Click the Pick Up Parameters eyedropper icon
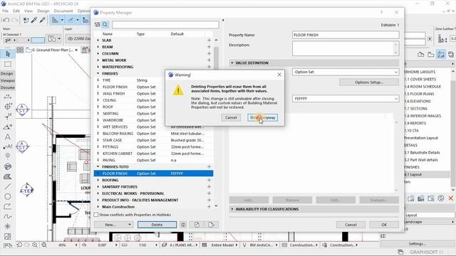 point(34,20)
